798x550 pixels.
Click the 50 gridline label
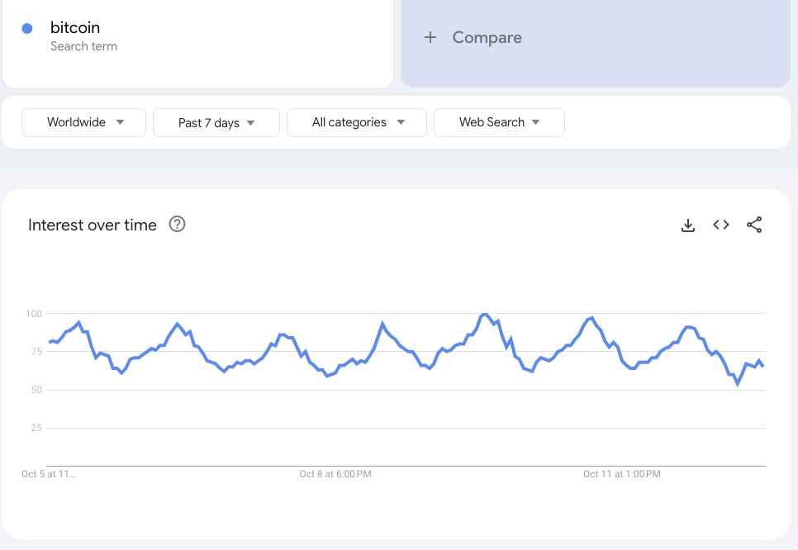coord(36,390)
